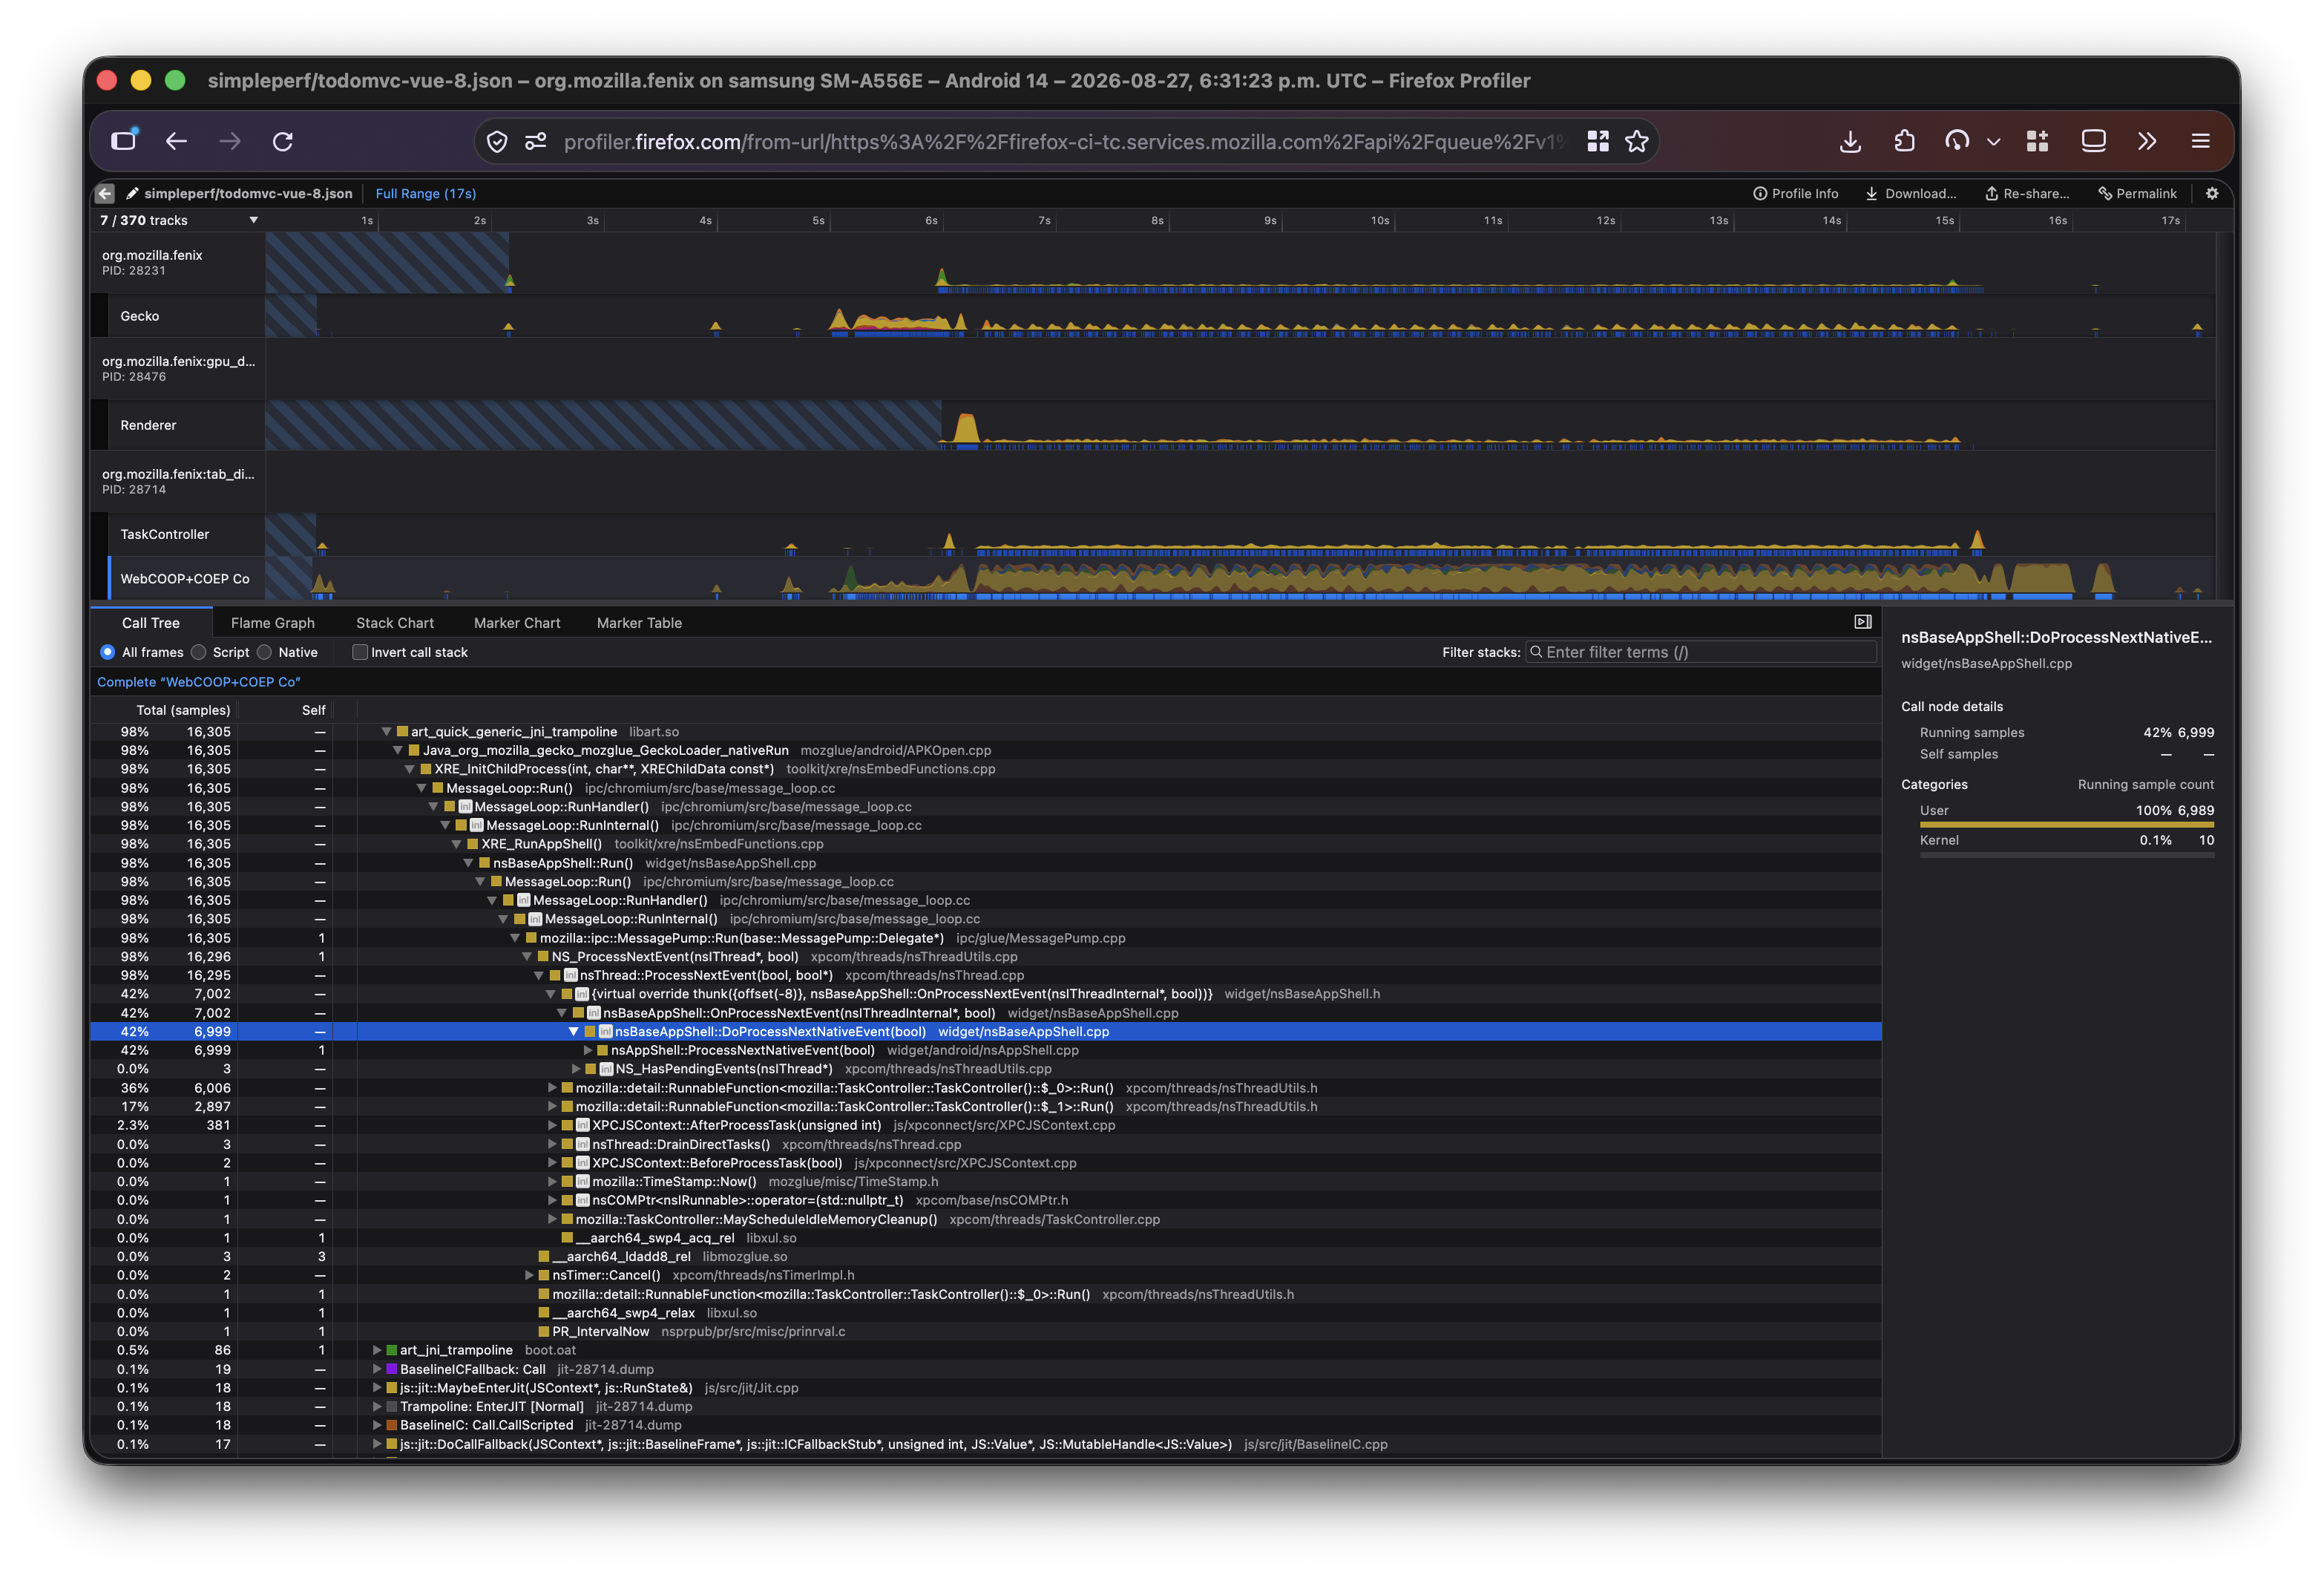The image size is (2324, 1575).
Task: Select the Renderer thread track
Action: point(148,425)
